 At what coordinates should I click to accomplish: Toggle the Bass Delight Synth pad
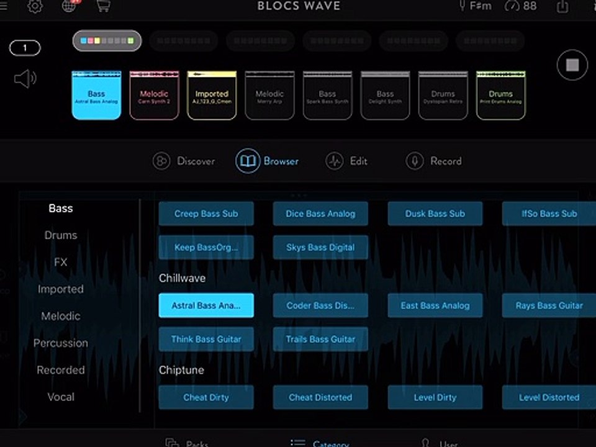(386, 96)
